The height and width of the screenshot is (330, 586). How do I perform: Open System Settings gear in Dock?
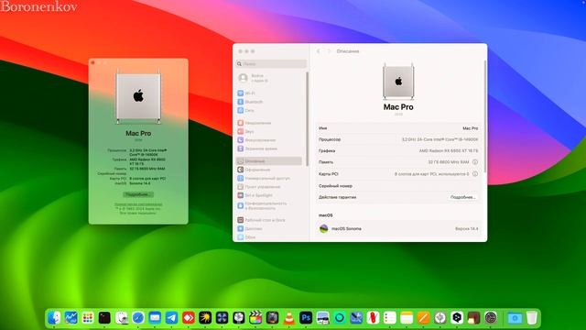(x=491, y=318)
